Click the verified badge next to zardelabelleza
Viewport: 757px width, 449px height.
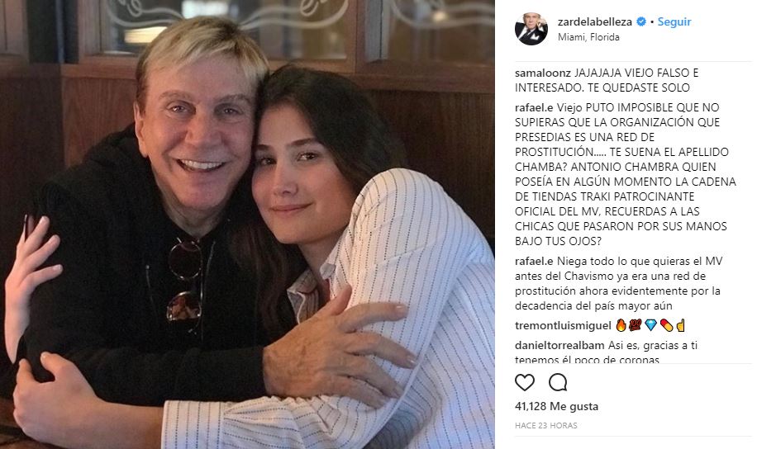[x=641, y=21]
